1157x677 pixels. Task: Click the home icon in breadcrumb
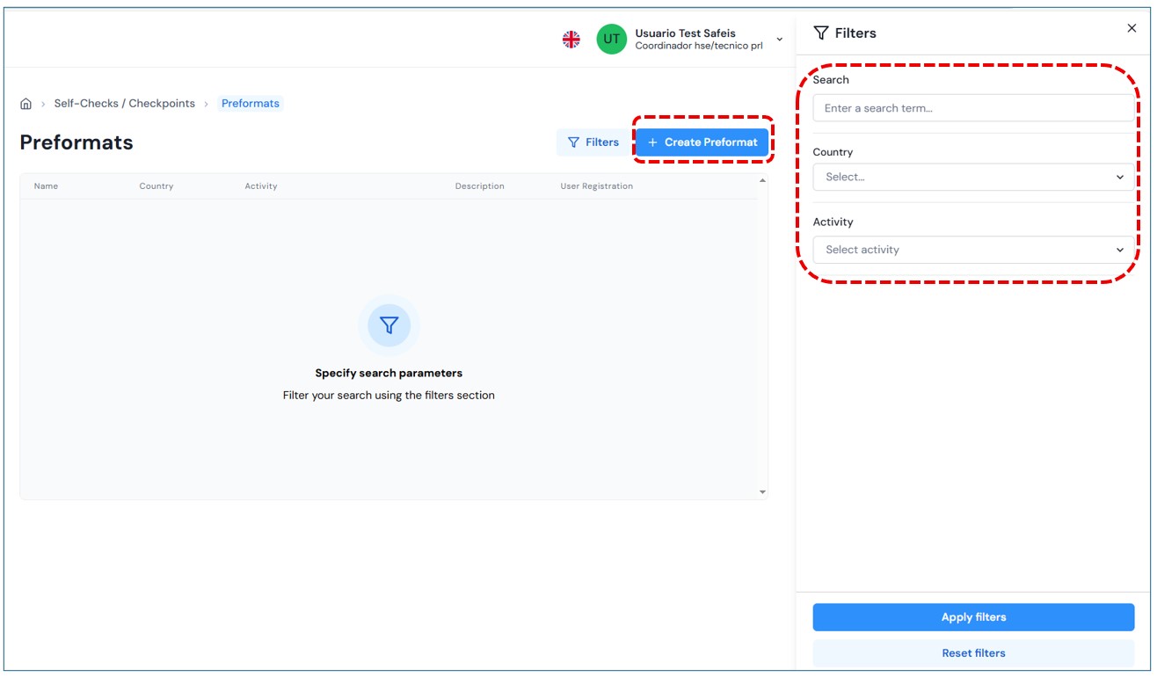click(25, 104)
